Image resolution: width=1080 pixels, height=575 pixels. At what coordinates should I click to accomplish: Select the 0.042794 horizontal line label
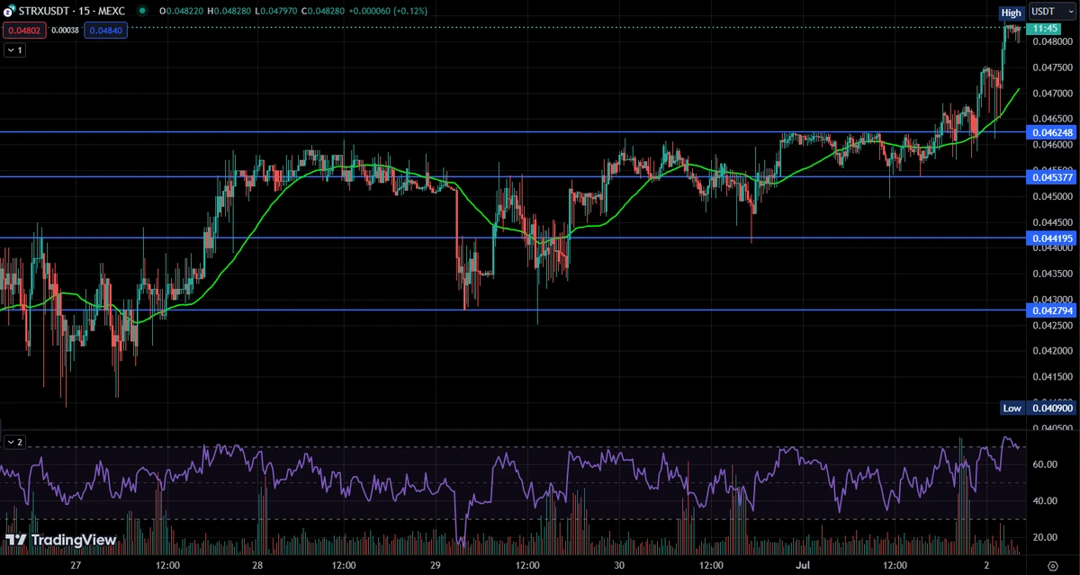(x=1051, y=310)
